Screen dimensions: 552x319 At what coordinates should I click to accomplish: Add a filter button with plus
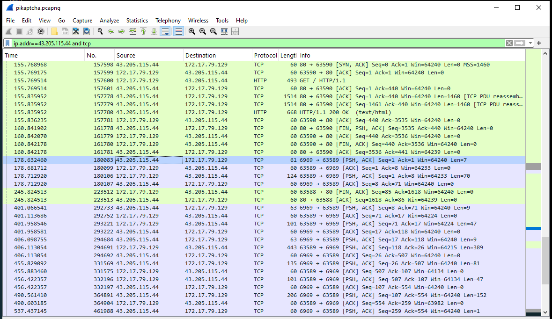pos(539,43)
